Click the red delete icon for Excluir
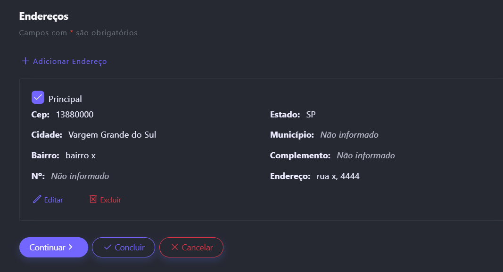This screenshot has width=503, height=272. click(93, 200)
